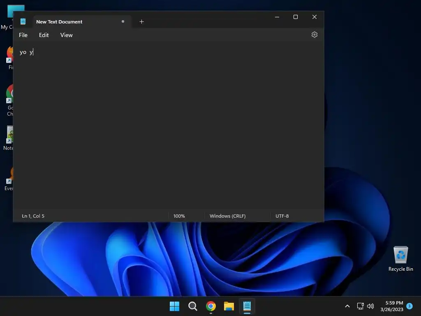Select the Notepad++ desktop shortcut

(9, 138)
